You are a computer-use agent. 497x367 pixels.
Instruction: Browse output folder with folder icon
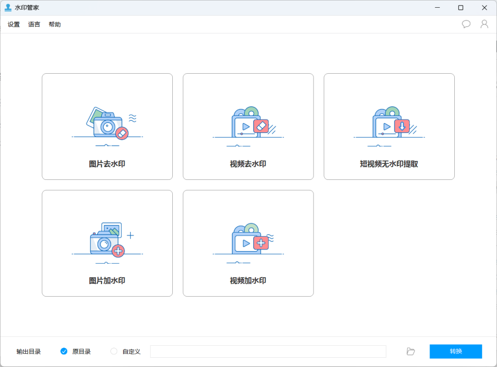click(411, 351)
